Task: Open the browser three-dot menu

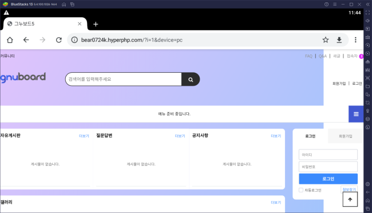Action: 355,40
